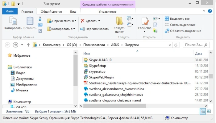Click the Copy (Копировать) ribbon icon
This screenshot has height=123, width=216.
coord(13,21)
